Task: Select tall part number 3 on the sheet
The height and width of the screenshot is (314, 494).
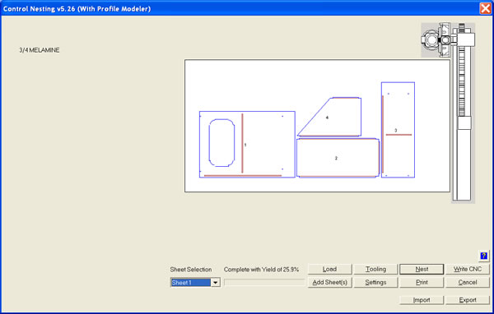Action: pyautogui.click(x=398, y=130)
